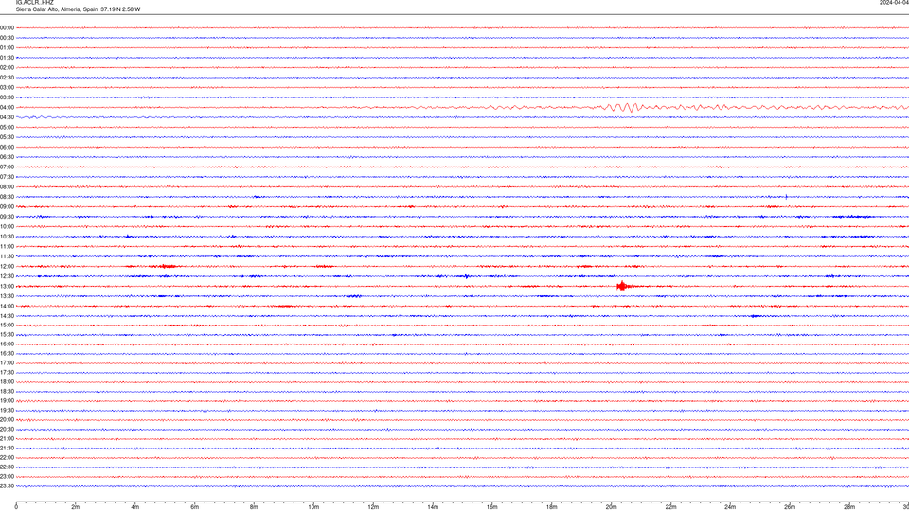Click the 16:30 trace label
The height and width of the screenshot is (511, 909).
pos(7,353)
